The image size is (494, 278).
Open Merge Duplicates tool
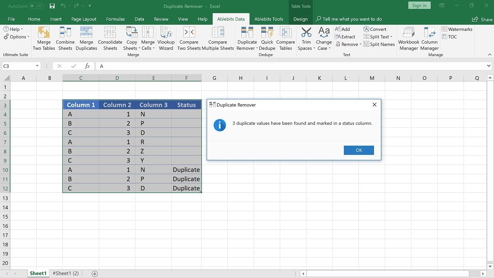point(86,39)
